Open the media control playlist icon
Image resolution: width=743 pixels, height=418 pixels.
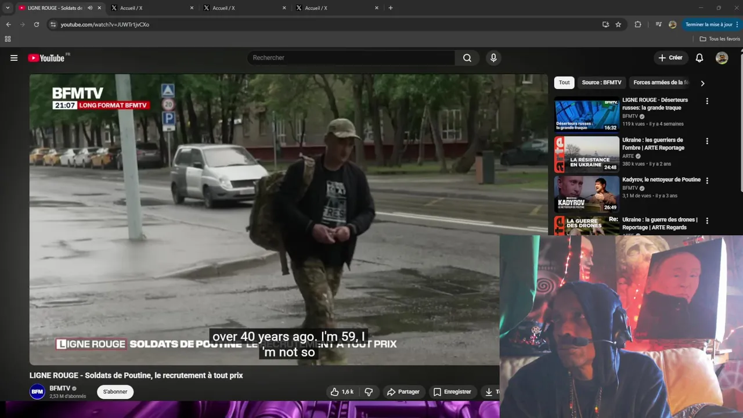658,24
